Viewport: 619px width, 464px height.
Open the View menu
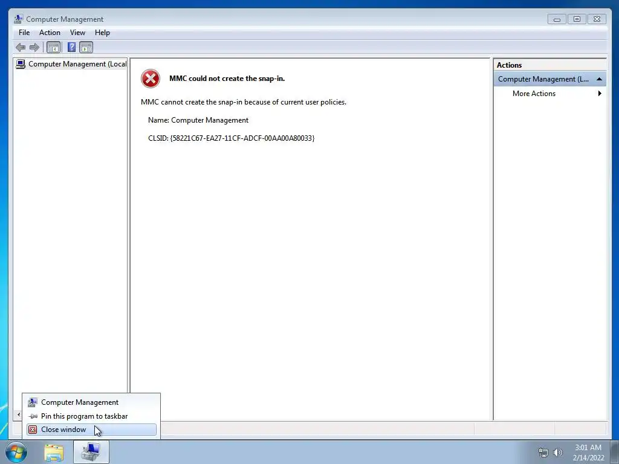point(77,33)
